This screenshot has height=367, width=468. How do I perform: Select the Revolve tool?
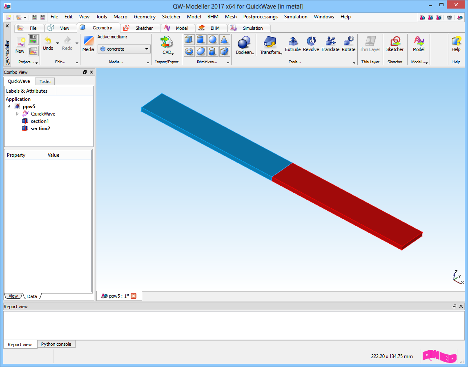(311, 44)
